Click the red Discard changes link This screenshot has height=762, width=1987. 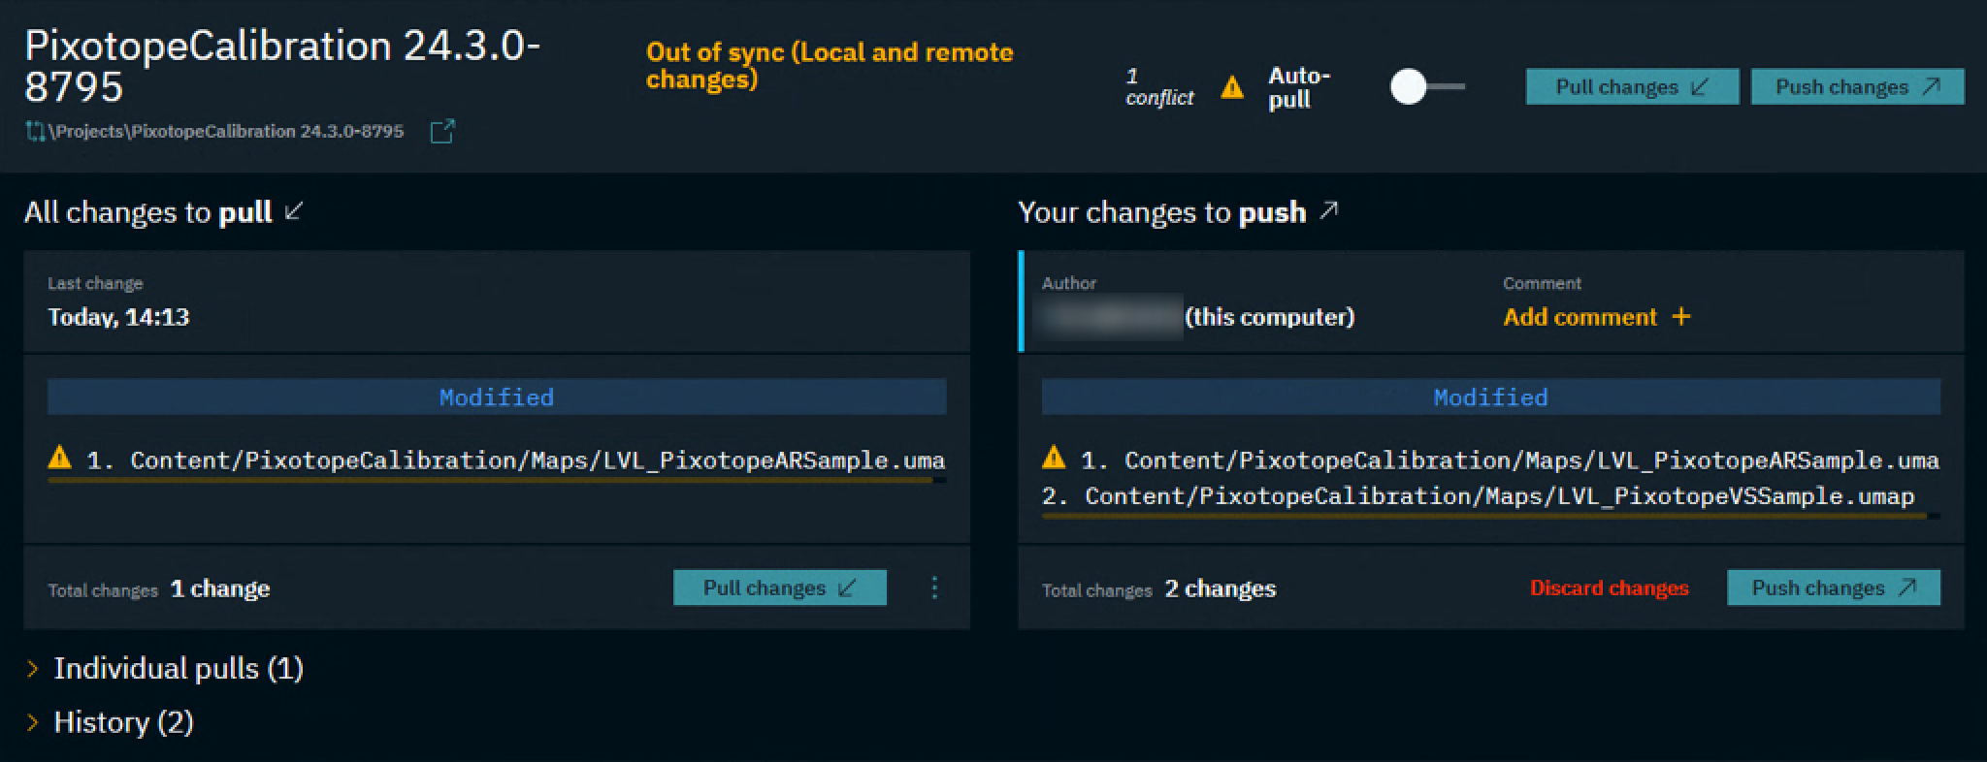pyautogui.click(x=1609, y=588)
